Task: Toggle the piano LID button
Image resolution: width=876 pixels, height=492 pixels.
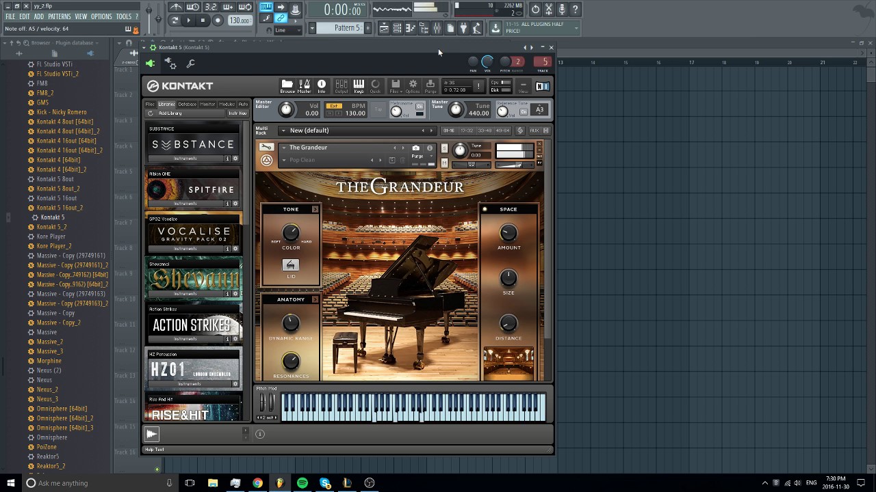Action: pyautogui.click(x=291, y=265)
